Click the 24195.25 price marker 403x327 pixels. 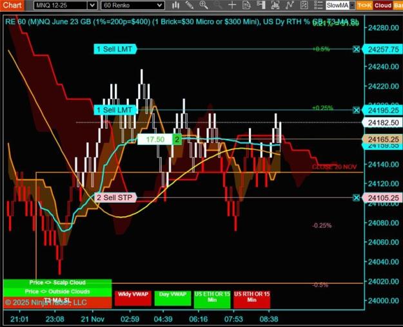click(383, 110)
